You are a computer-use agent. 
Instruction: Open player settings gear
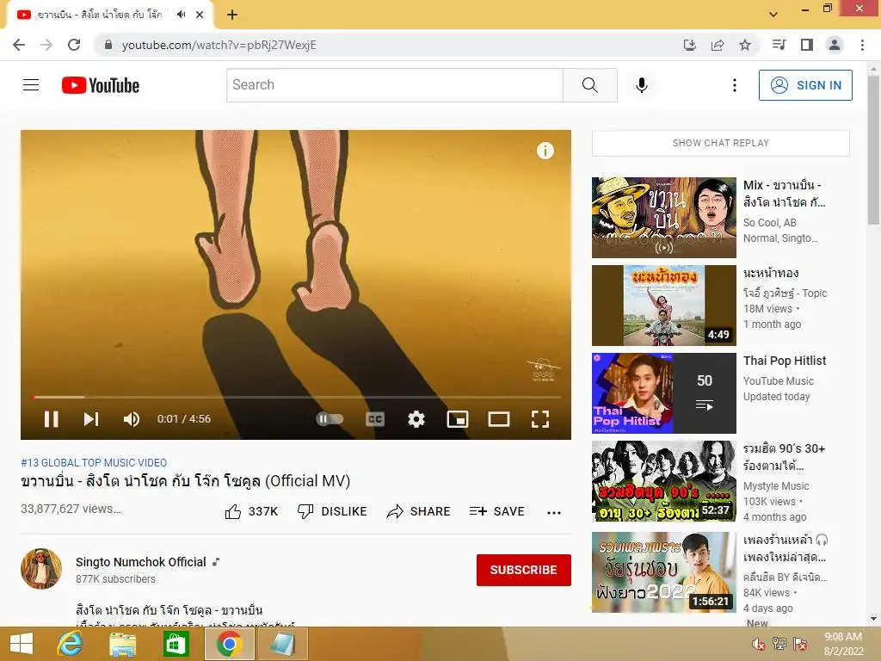(x=416, y=419)
